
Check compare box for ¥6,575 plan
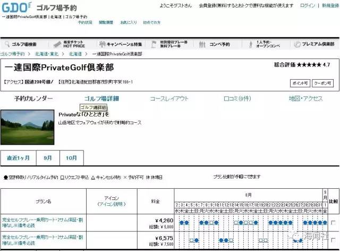point(333,240)
